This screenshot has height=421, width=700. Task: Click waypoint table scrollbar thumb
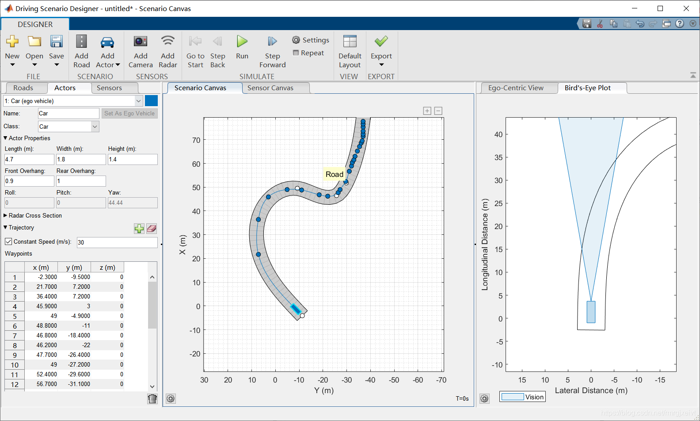coord(152,305)
